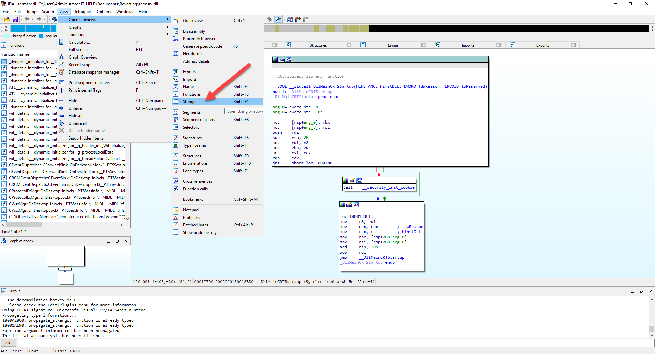Jump back using the left arrow icon
Screen dimensions: 655x354
[27, 19]
